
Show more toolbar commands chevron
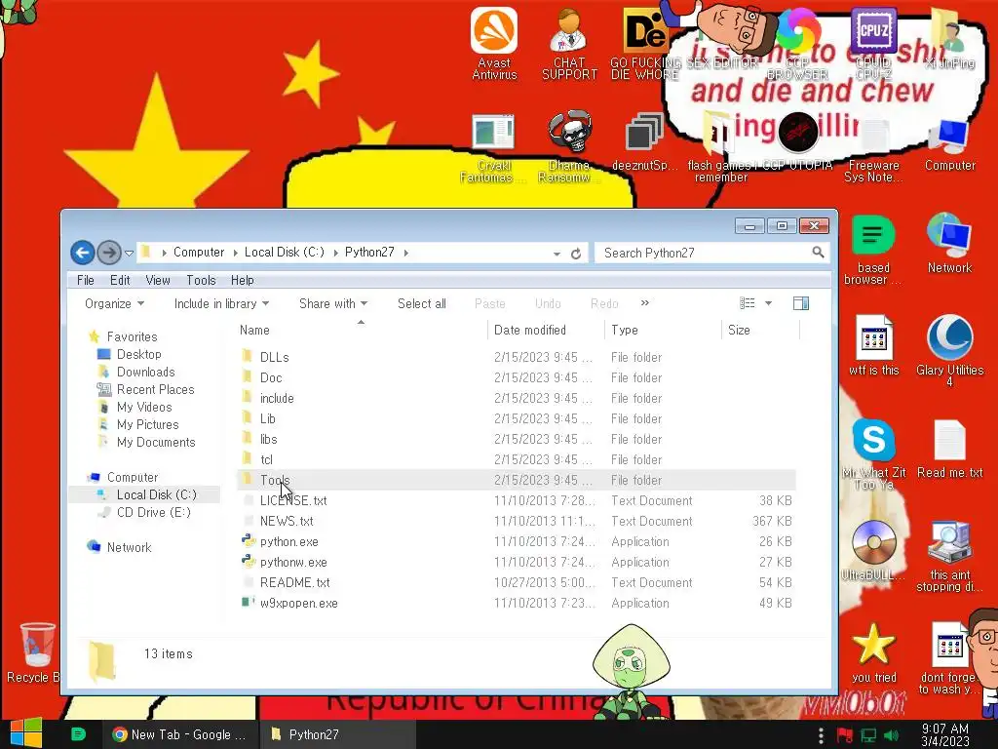tap(645, 303)
